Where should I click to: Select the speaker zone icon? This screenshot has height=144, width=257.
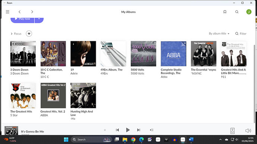(x=232, y=131)
